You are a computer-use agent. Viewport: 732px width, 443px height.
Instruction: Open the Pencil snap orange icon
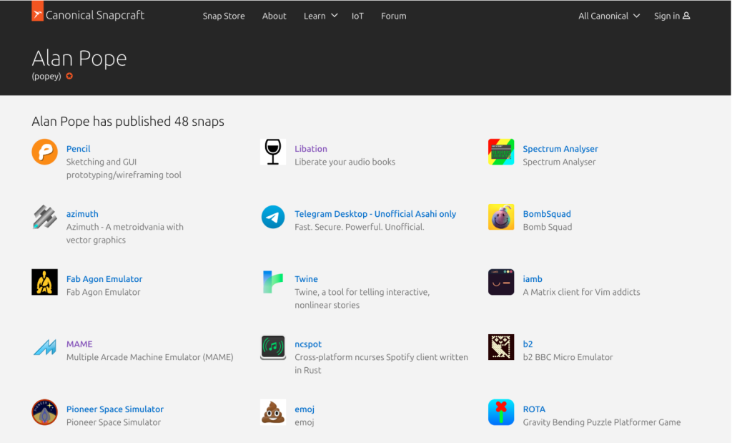point(45,152)
